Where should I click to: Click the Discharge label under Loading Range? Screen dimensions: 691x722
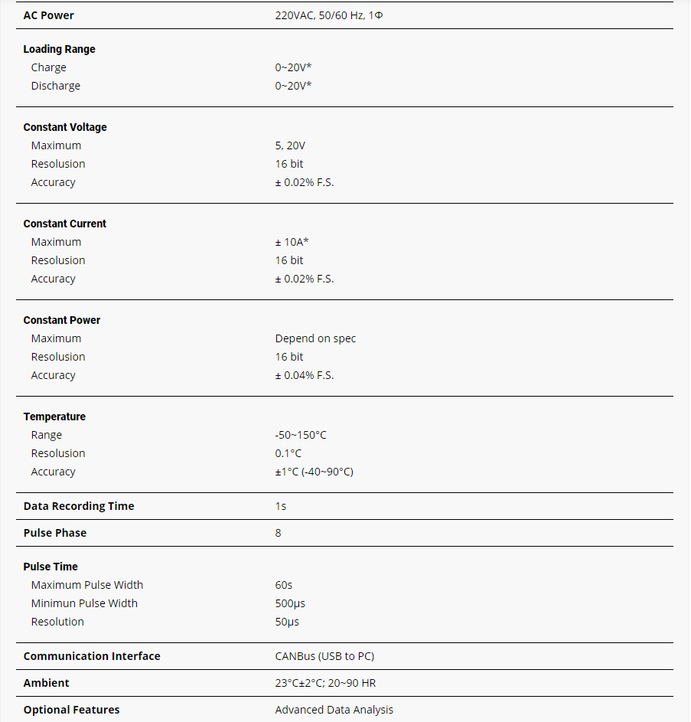tap(56, 86)
